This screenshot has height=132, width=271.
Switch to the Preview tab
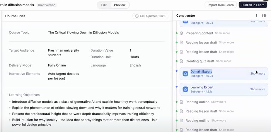coord(120,5)
